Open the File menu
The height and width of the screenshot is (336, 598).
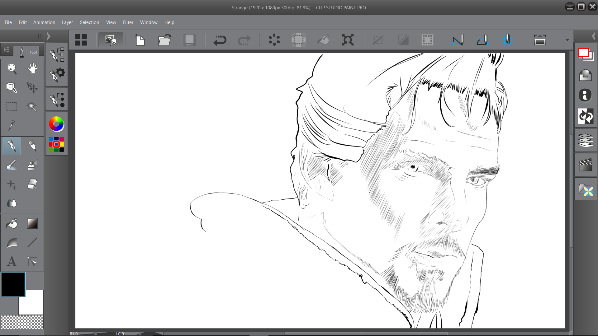8,22
